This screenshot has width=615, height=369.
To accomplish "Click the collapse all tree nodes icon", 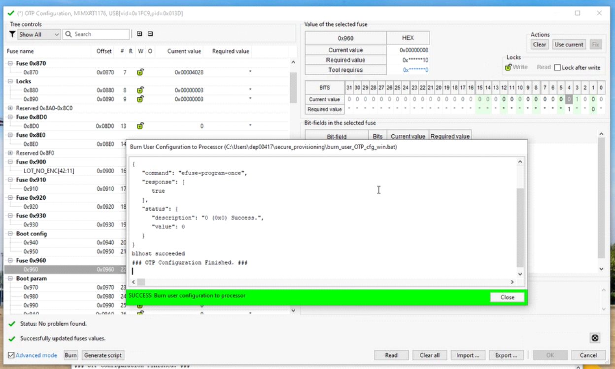I will [x=150, y=34].
